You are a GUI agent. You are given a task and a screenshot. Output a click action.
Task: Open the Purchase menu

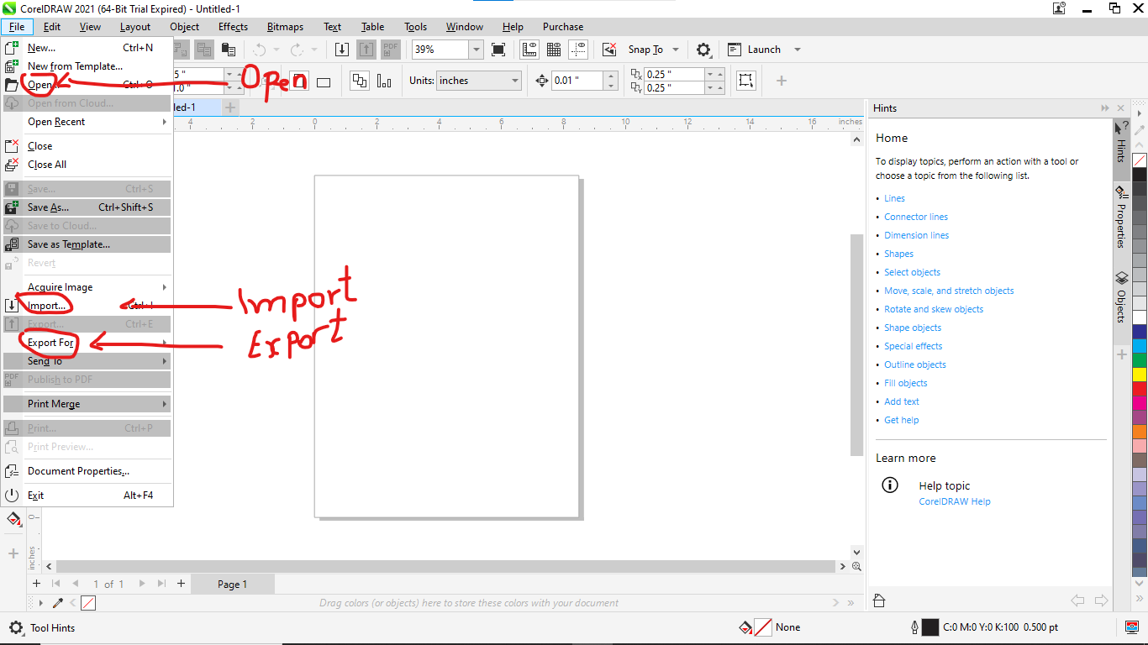click(x=563, y=27)
